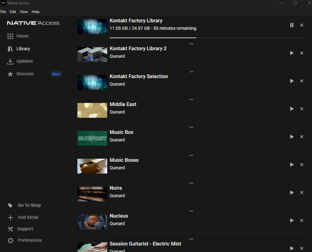Remove Middle East from queue
Image resolution: width=312 pixels, height=252 pixels.
[x=302, y=109]
